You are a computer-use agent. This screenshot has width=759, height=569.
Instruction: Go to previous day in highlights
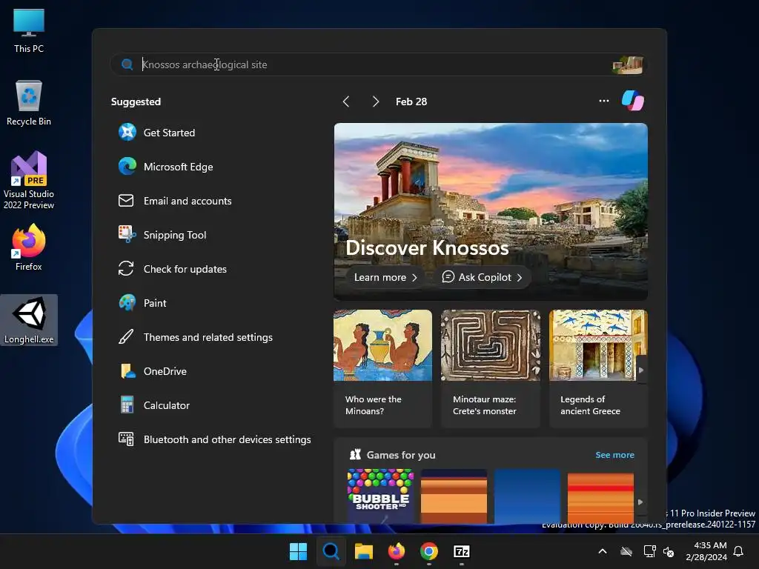pos(346,101)
